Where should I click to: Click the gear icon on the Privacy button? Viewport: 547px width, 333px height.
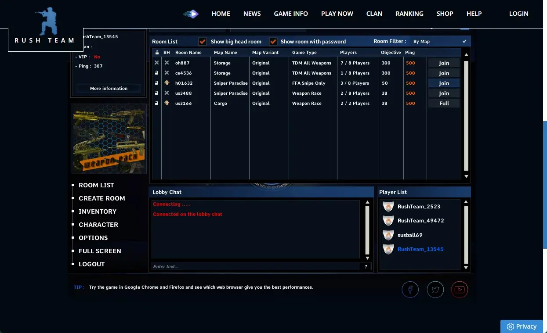pyautogui.click(x=510, y=326)
